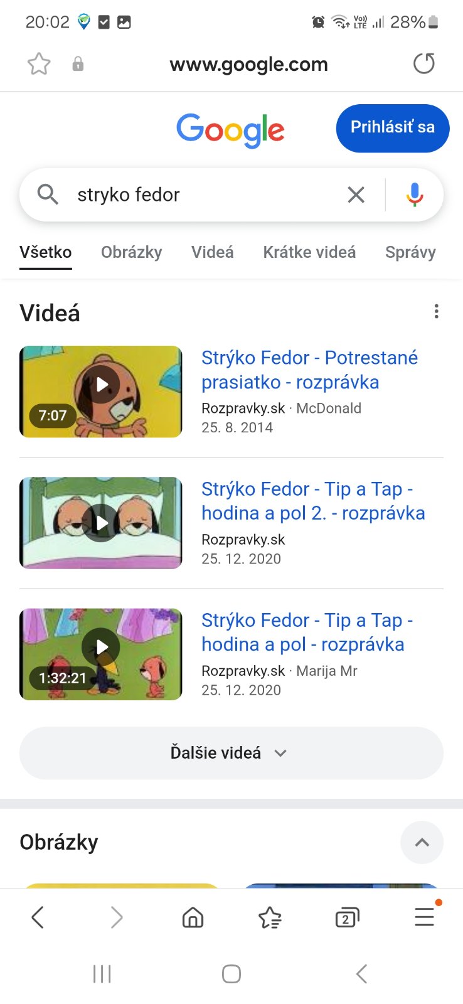Open the three-dot menu beside Videá
463x1004 pixels.
point(436,312)
